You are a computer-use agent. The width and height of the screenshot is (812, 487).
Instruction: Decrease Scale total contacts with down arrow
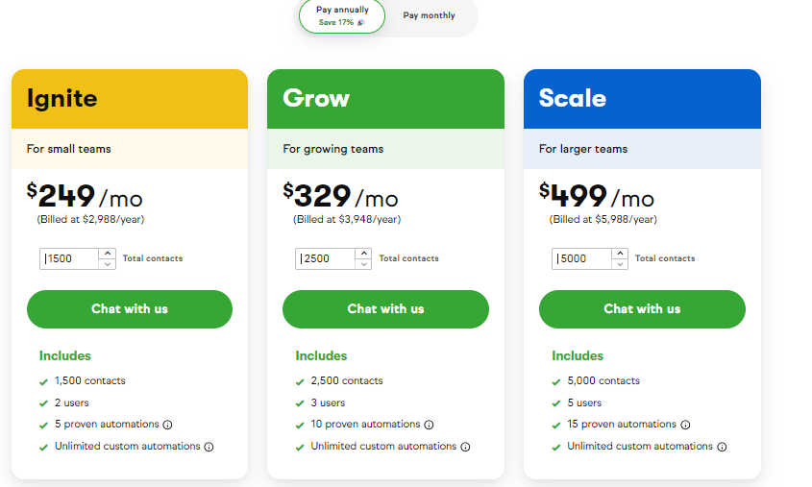click(x=620, y=263)
